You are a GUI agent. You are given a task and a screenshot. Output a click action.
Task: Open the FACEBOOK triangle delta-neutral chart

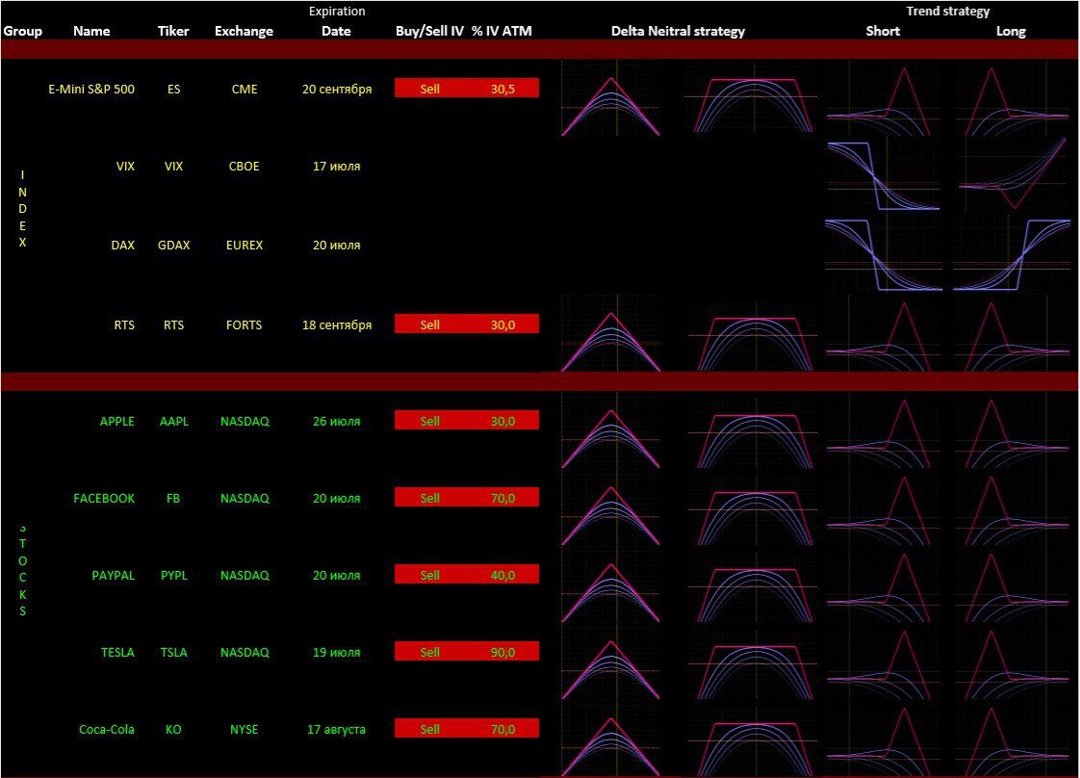click(611, 507)
